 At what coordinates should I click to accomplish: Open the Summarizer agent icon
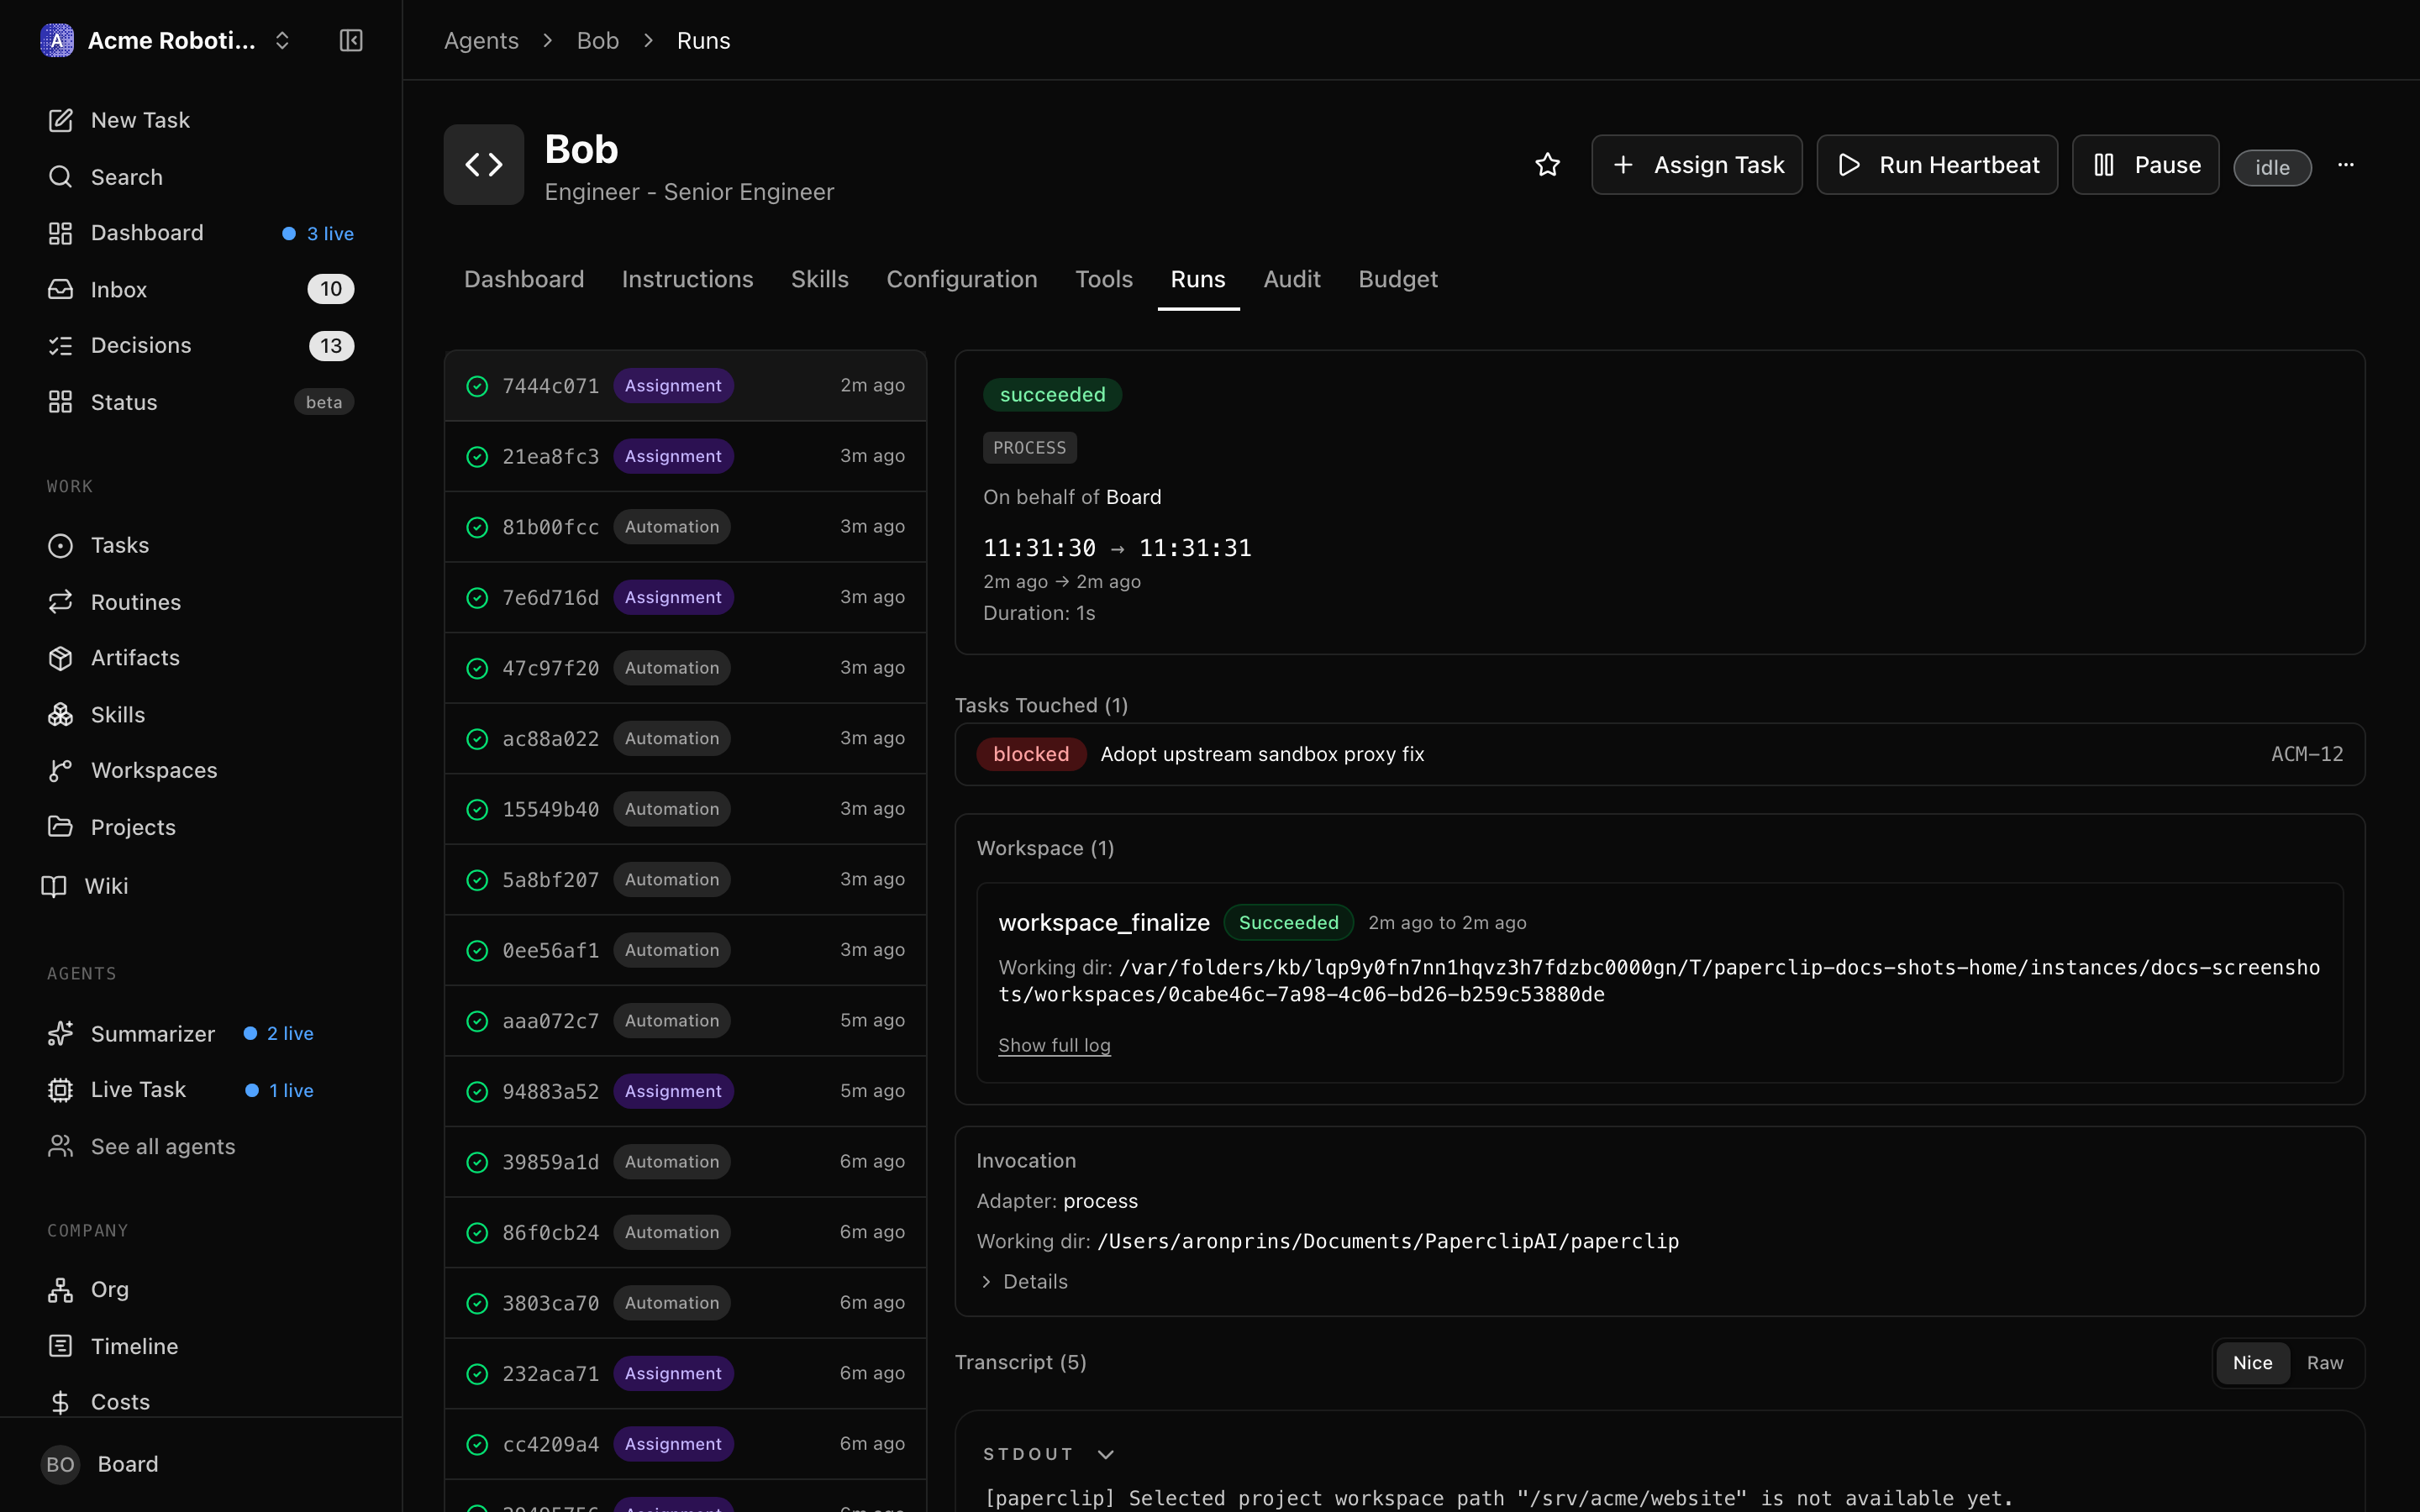[x=61, y=1033]
